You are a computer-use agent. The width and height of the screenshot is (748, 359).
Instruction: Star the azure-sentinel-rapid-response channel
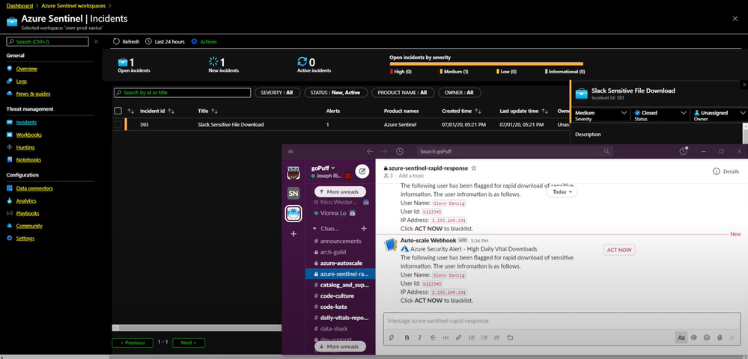point(474,168)
